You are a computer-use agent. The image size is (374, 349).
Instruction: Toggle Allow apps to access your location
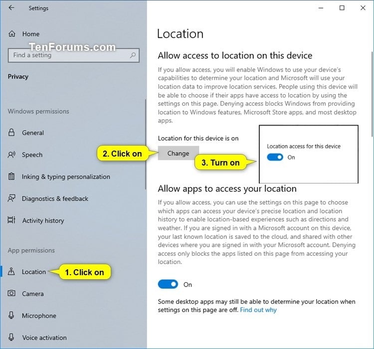(x=168, y=284)
